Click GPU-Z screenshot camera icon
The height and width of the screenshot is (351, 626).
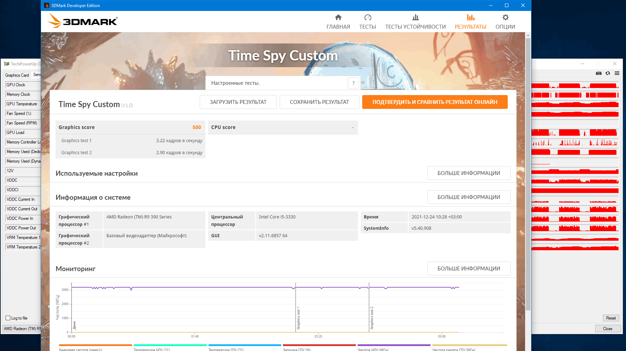tap(599, 73)
